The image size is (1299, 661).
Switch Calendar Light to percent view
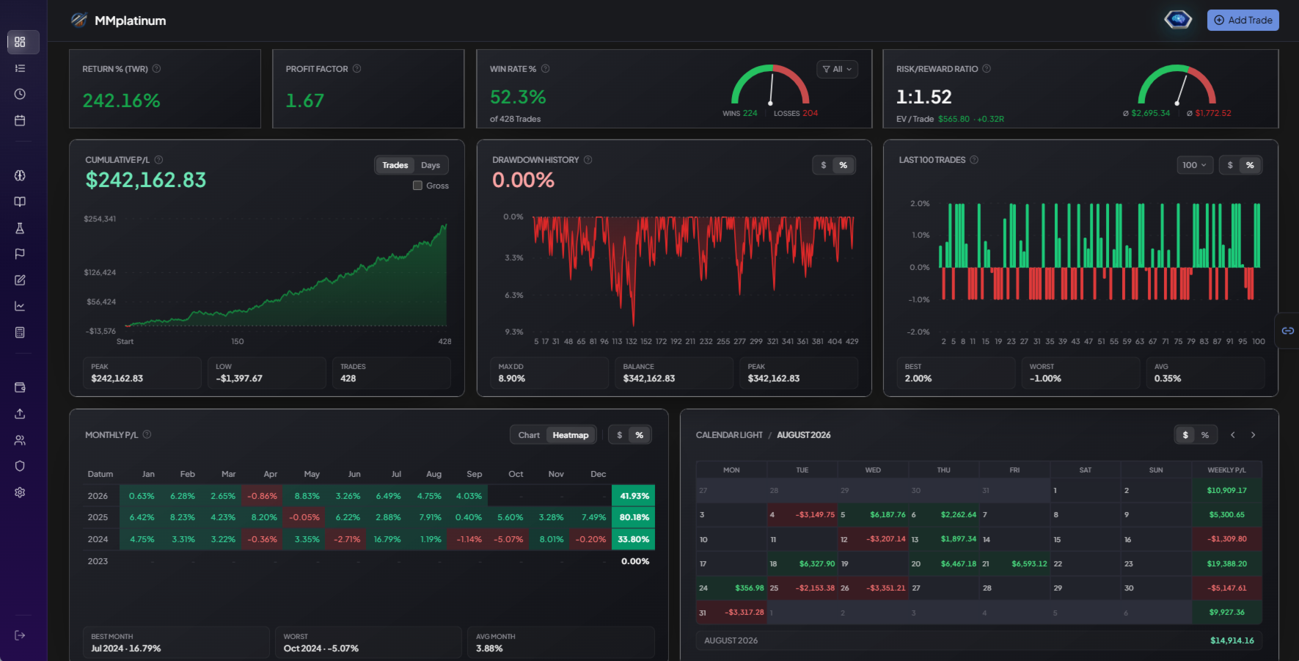pos(1205,435)
